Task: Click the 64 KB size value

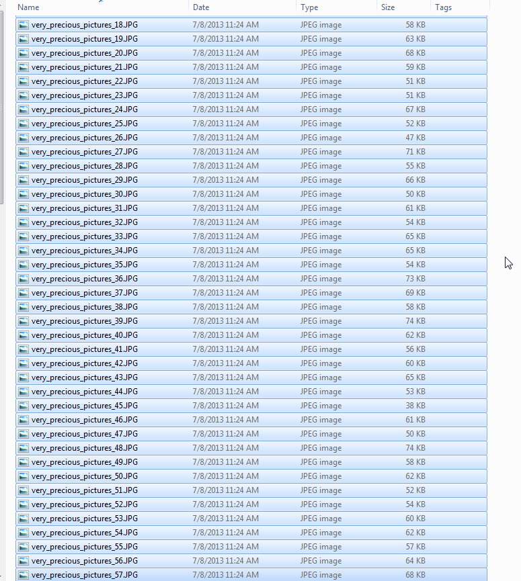Action: (415, 561)
